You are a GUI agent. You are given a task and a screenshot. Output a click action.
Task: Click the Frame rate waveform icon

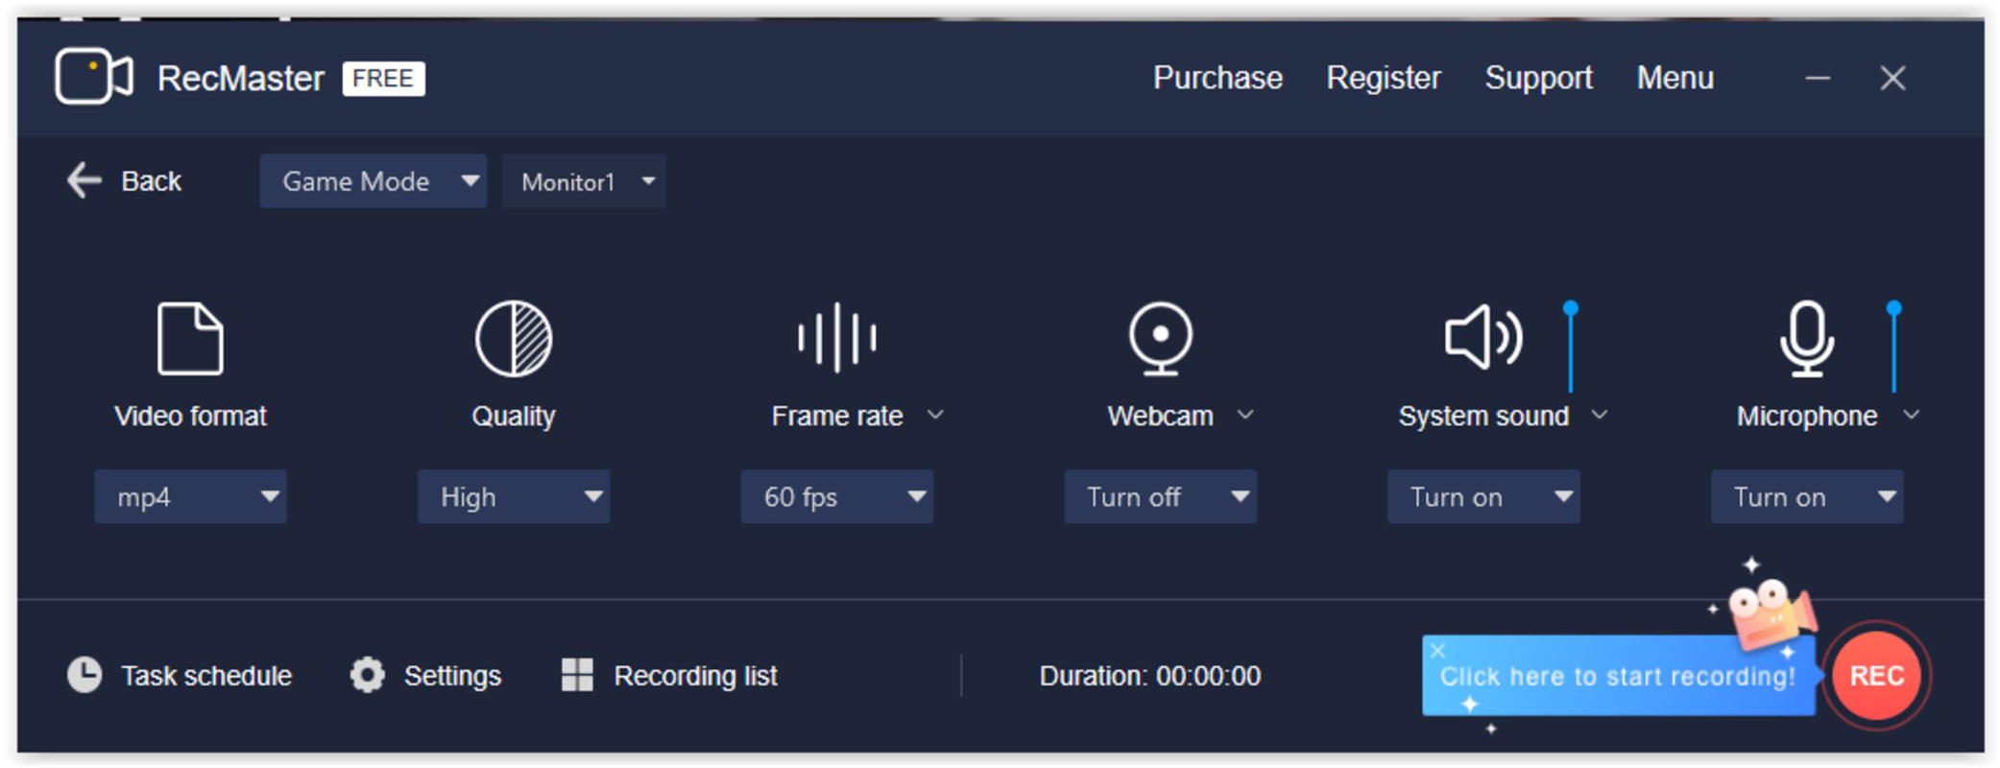tap(836, 337)
